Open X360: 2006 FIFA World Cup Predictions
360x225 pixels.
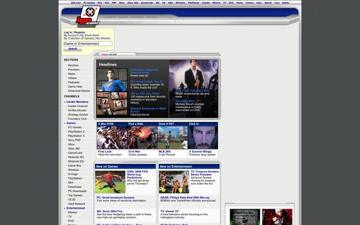pyautogui.click(x=137, y=174)
